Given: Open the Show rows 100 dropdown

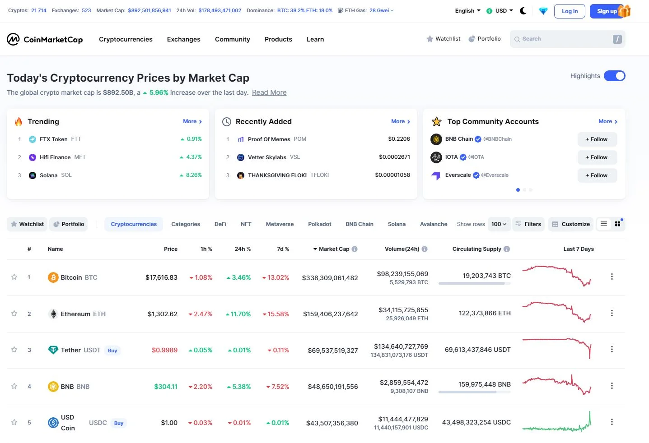Looking at the screenshot, I should click(x=499, y=224).
